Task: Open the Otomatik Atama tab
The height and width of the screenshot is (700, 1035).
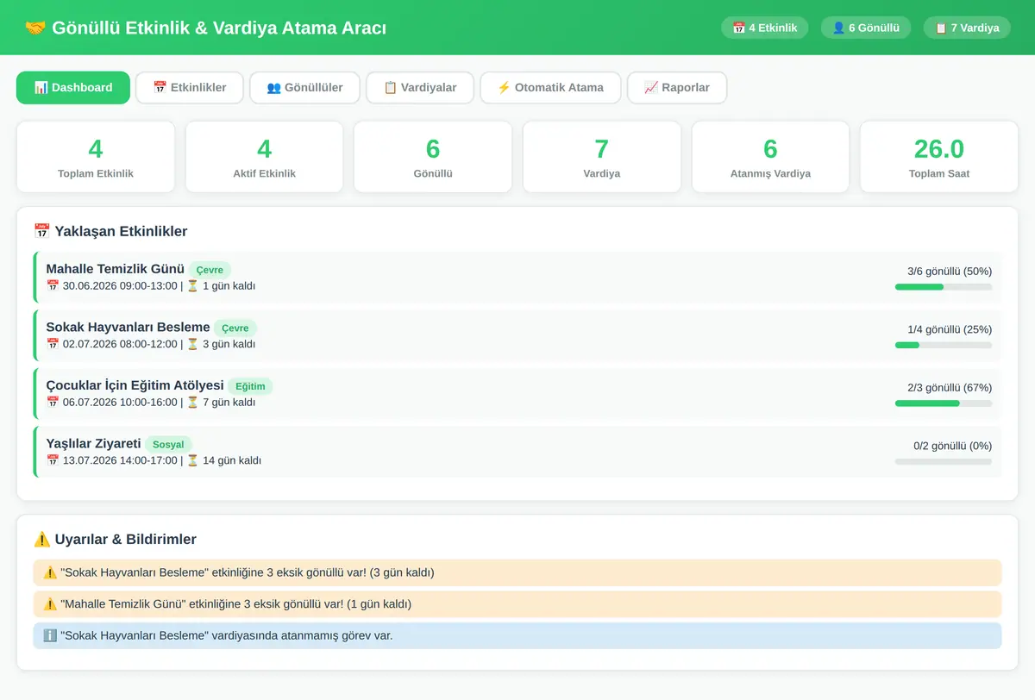Action: pyautogui.click(x=550, y=87)
